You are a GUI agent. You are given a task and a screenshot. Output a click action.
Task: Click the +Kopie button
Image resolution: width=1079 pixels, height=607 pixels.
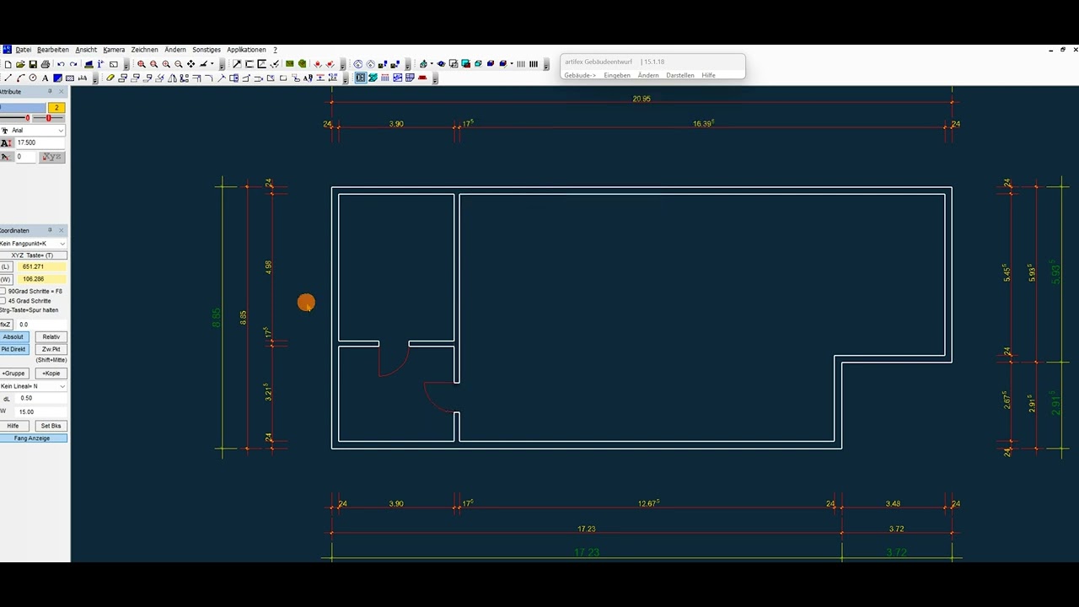51,373
